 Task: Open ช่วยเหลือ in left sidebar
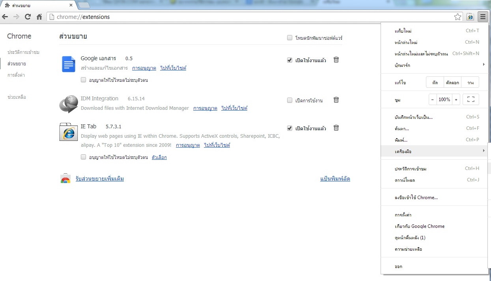click(17, 97)
